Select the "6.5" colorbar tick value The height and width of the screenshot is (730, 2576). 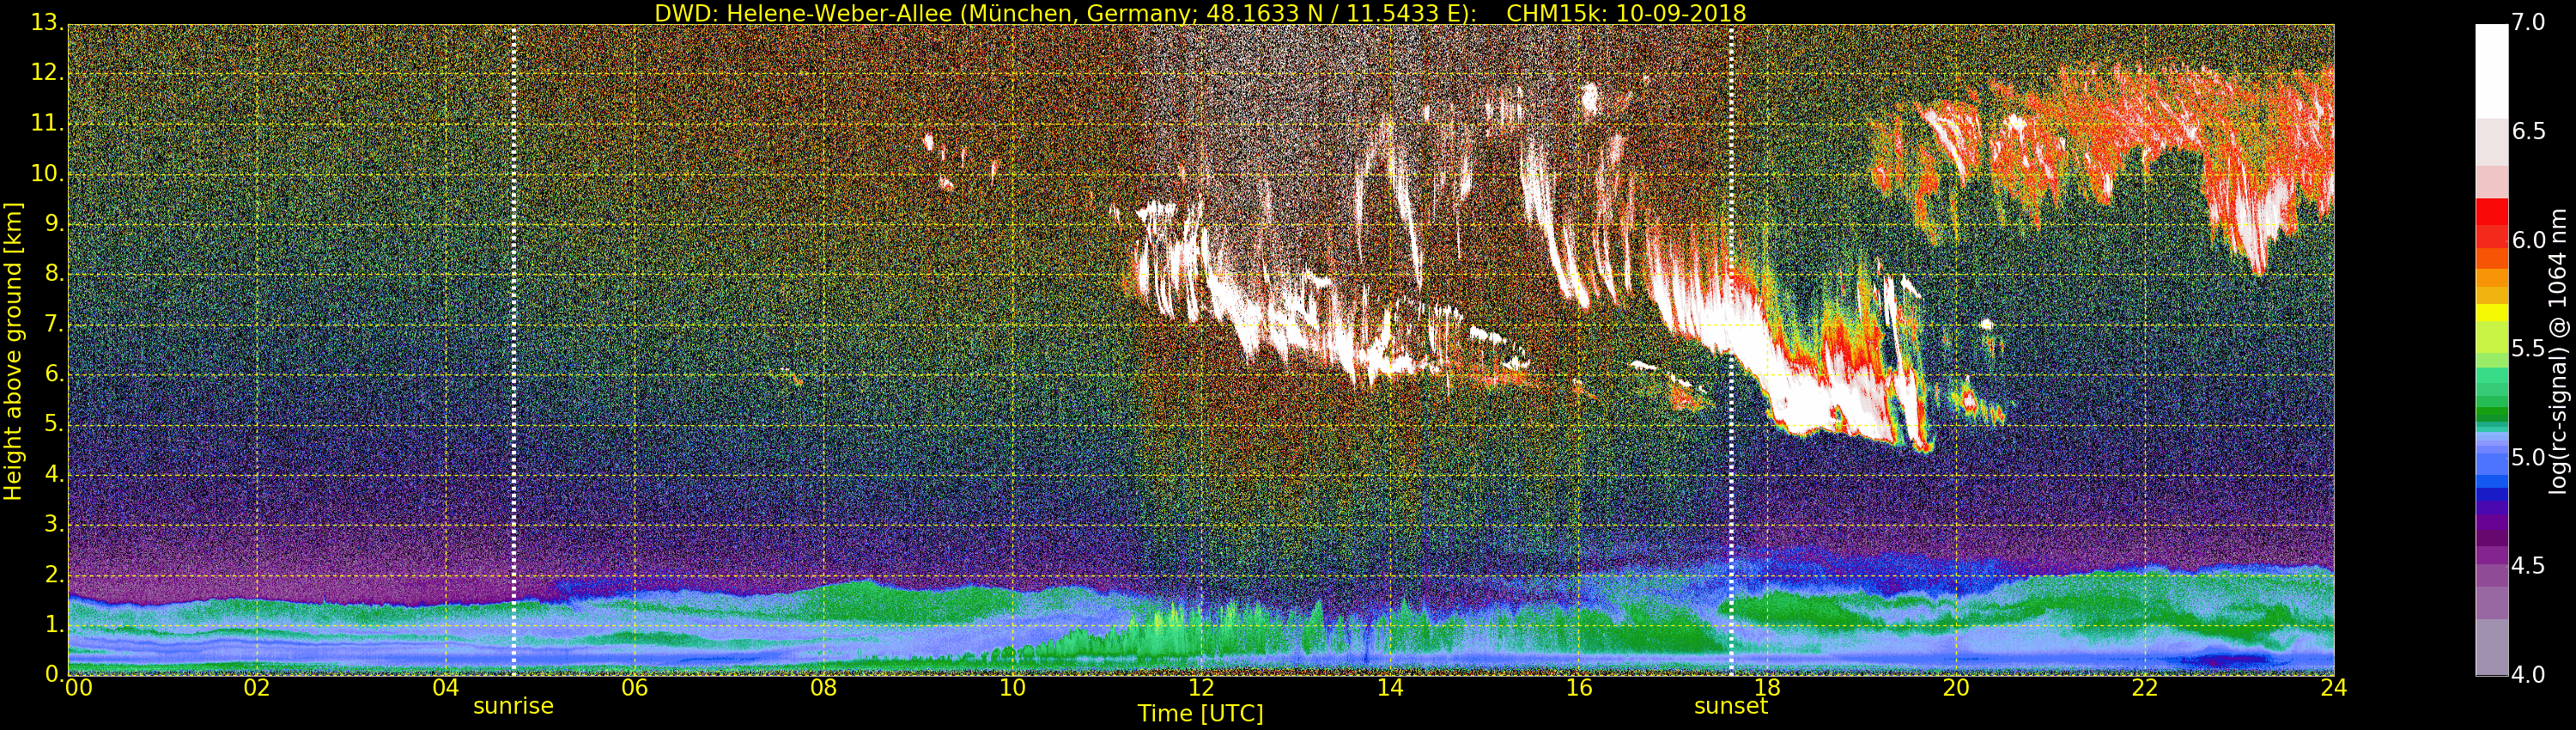click(2529, 132)
